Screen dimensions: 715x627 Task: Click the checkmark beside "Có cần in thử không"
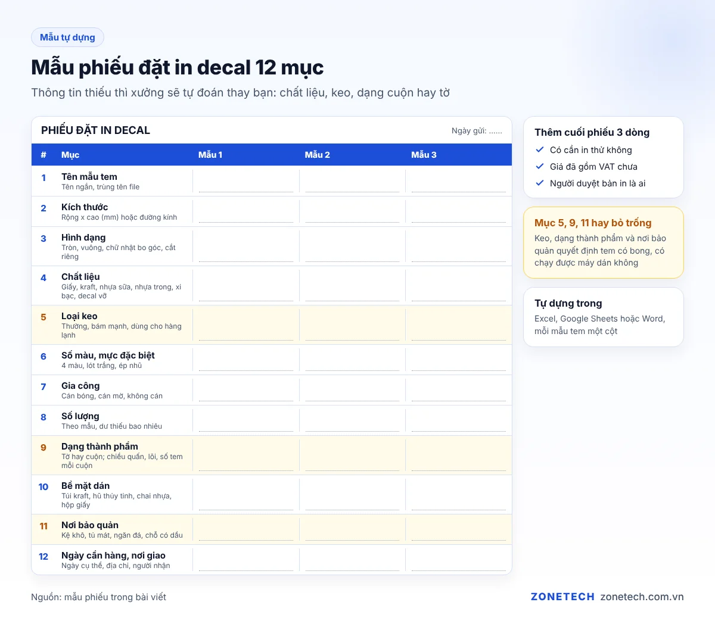click(540, 150)
